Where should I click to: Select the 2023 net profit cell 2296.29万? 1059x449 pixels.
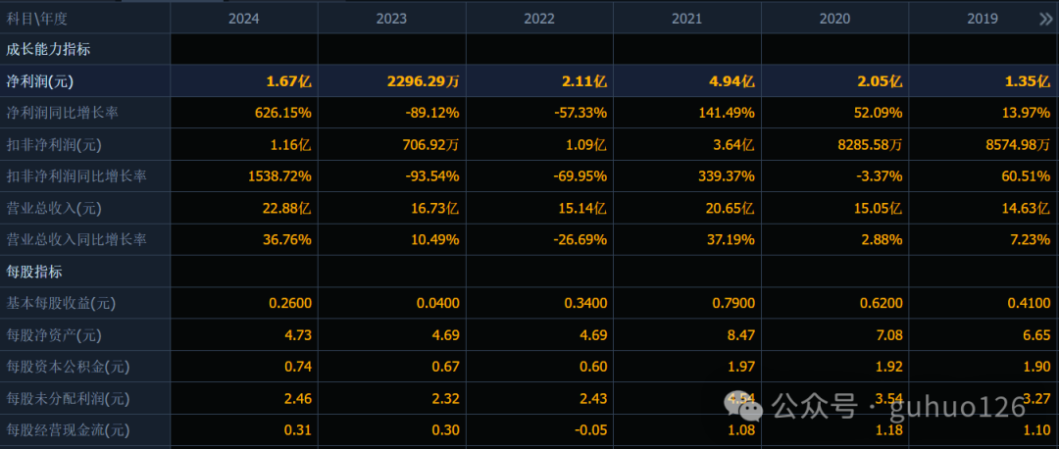pyautogui.click(x=419, y=81)
